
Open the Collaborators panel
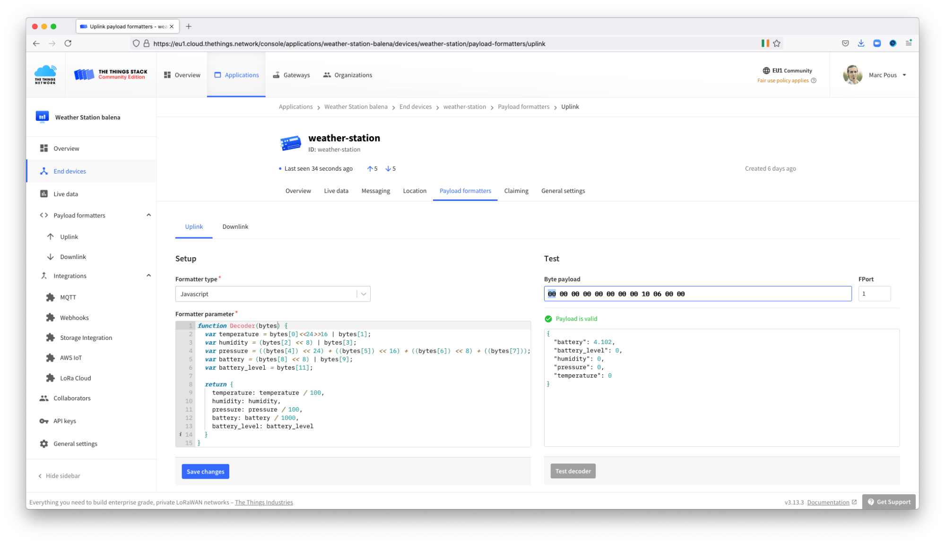click(72, 398)
